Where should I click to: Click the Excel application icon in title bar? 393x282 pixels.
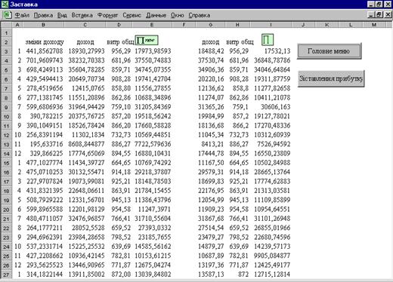pyautogui.click(x=5, y=4)
